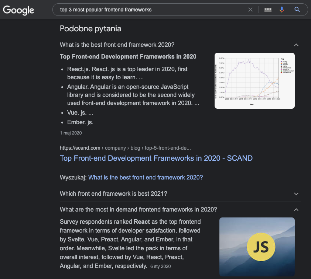Image resolution: width=311 pixels, height=279 pixels.
Task: Expand 'Which front end framework is best 2021?'
Action: click(296, 194)
